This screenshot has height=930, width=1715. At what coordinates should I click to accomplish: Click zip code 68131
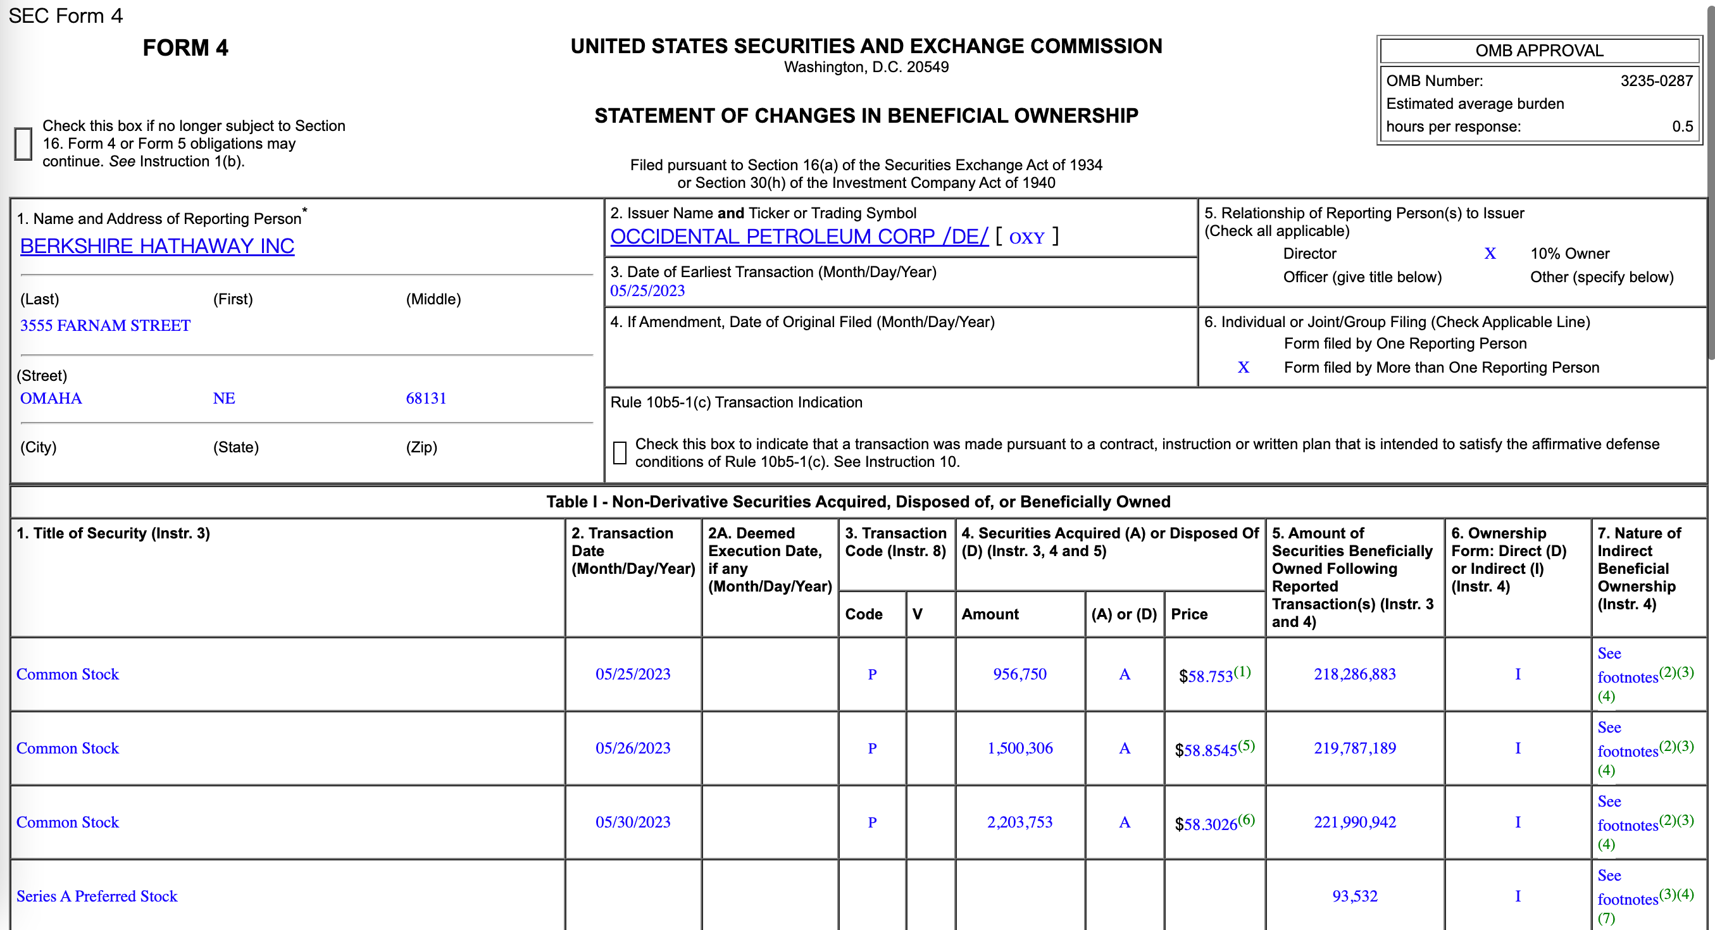point(426,398)
